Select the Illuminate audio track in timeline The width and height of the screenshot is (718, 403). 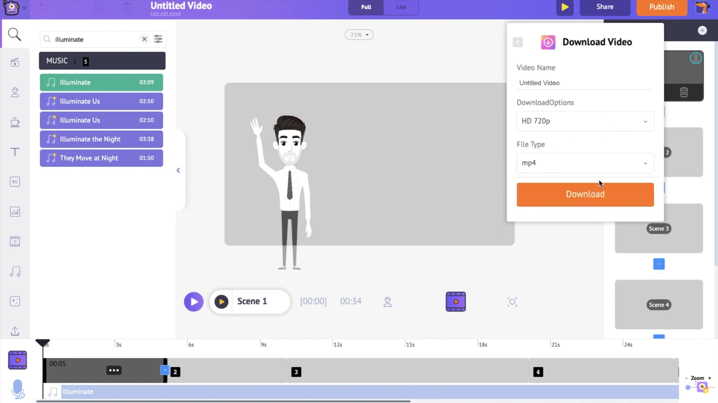point(361,392)
